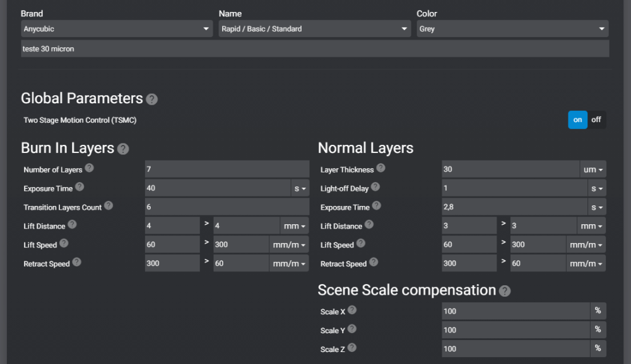The height and width of the screenshot is (364, 631).
Task: Open the Color dropdown showing Grey
Action: pyautogui.click(x=512, y=29)
